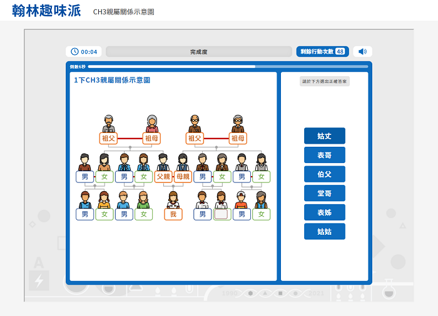Click the 完成度 progress bar
Viewport: 438px width, 316px height.
tap(198, 52)
